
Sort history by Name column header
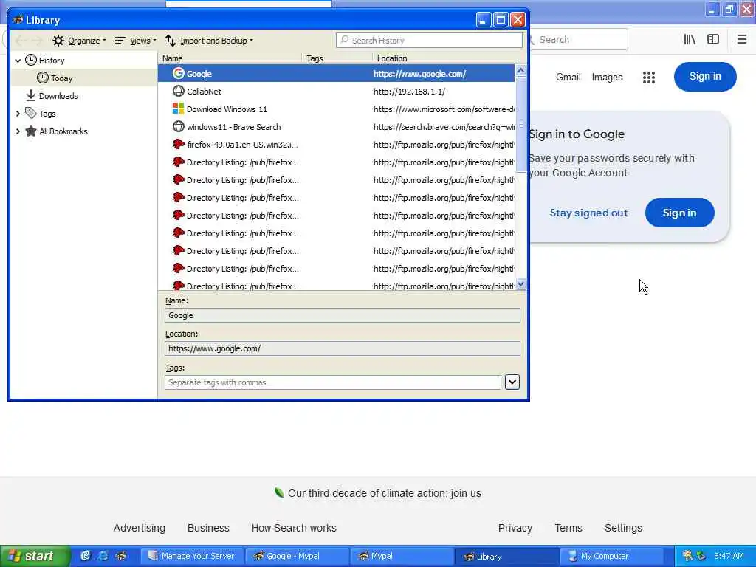(230, 58)
